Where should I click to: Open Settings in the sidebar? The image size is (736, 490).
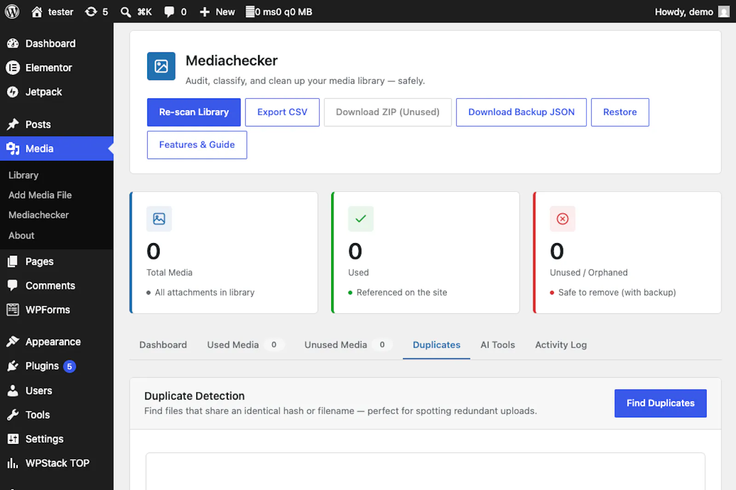57,439
